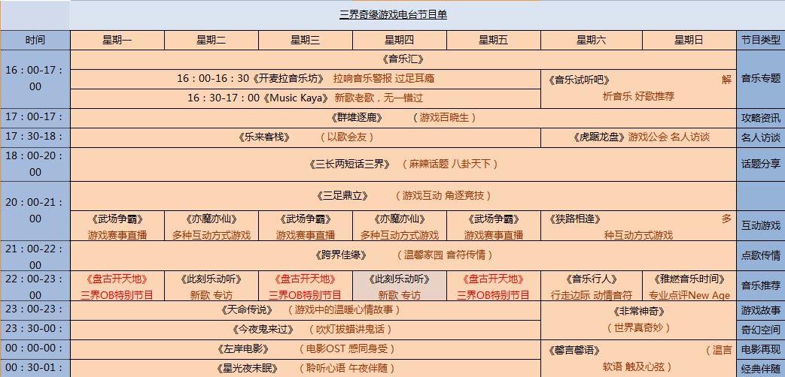The image size is (785, 377).
Task: Click the 星期四 column header
Action: click(x=399, y=41)
